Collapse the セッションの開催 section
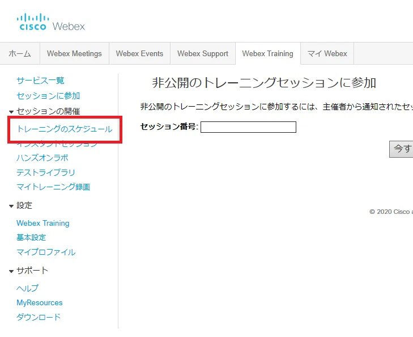 (x=11, y=112)
